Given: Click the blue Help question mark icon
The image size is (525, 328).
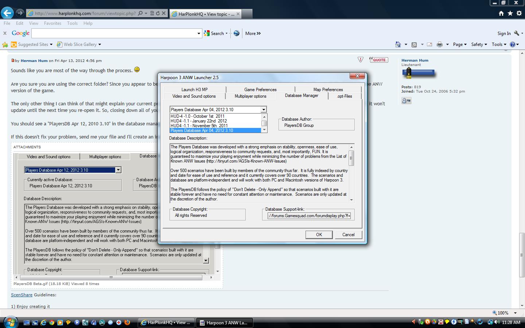Looking at the screenshot, I should (513, 44).
